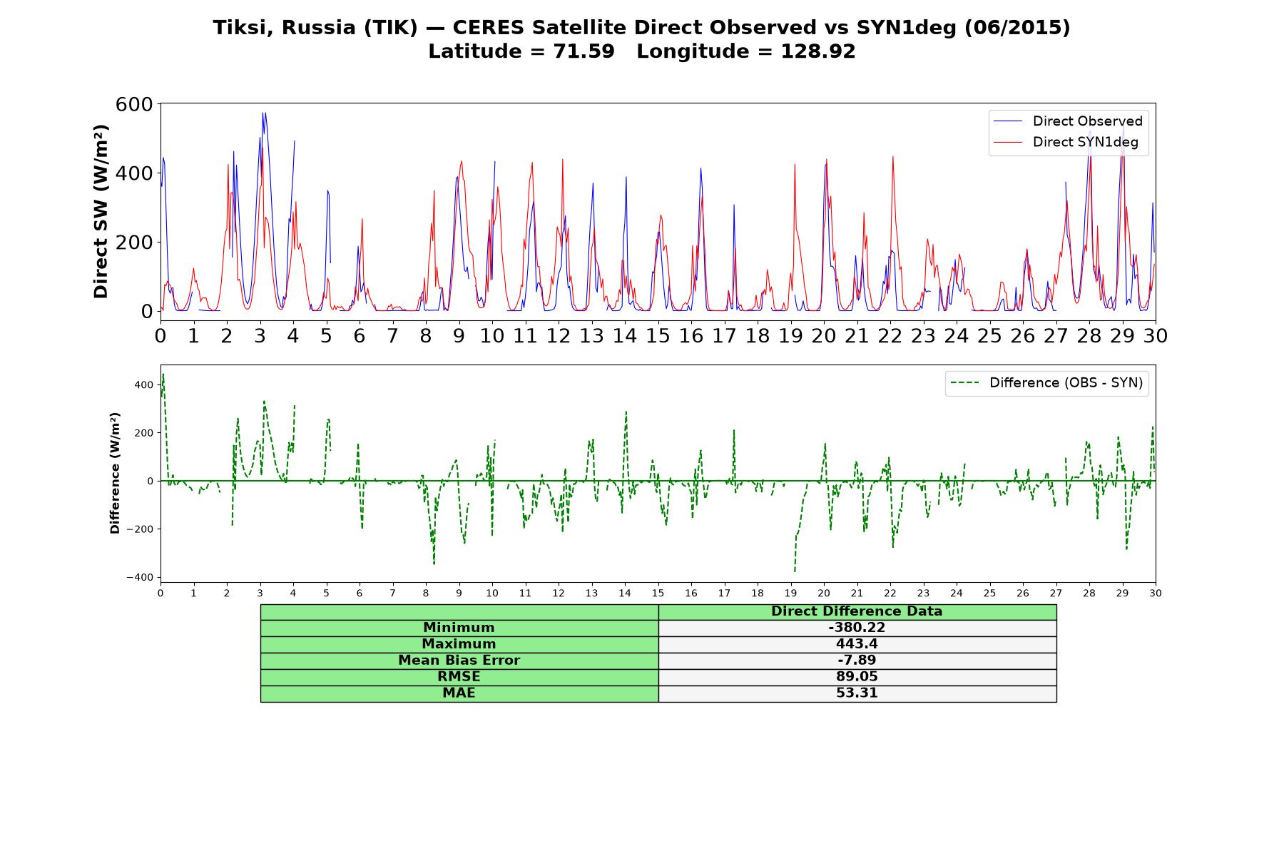1284x856 pixels.
Task: Click the RMSE value 89.05 cell
Action: click(x=857, y=677)
